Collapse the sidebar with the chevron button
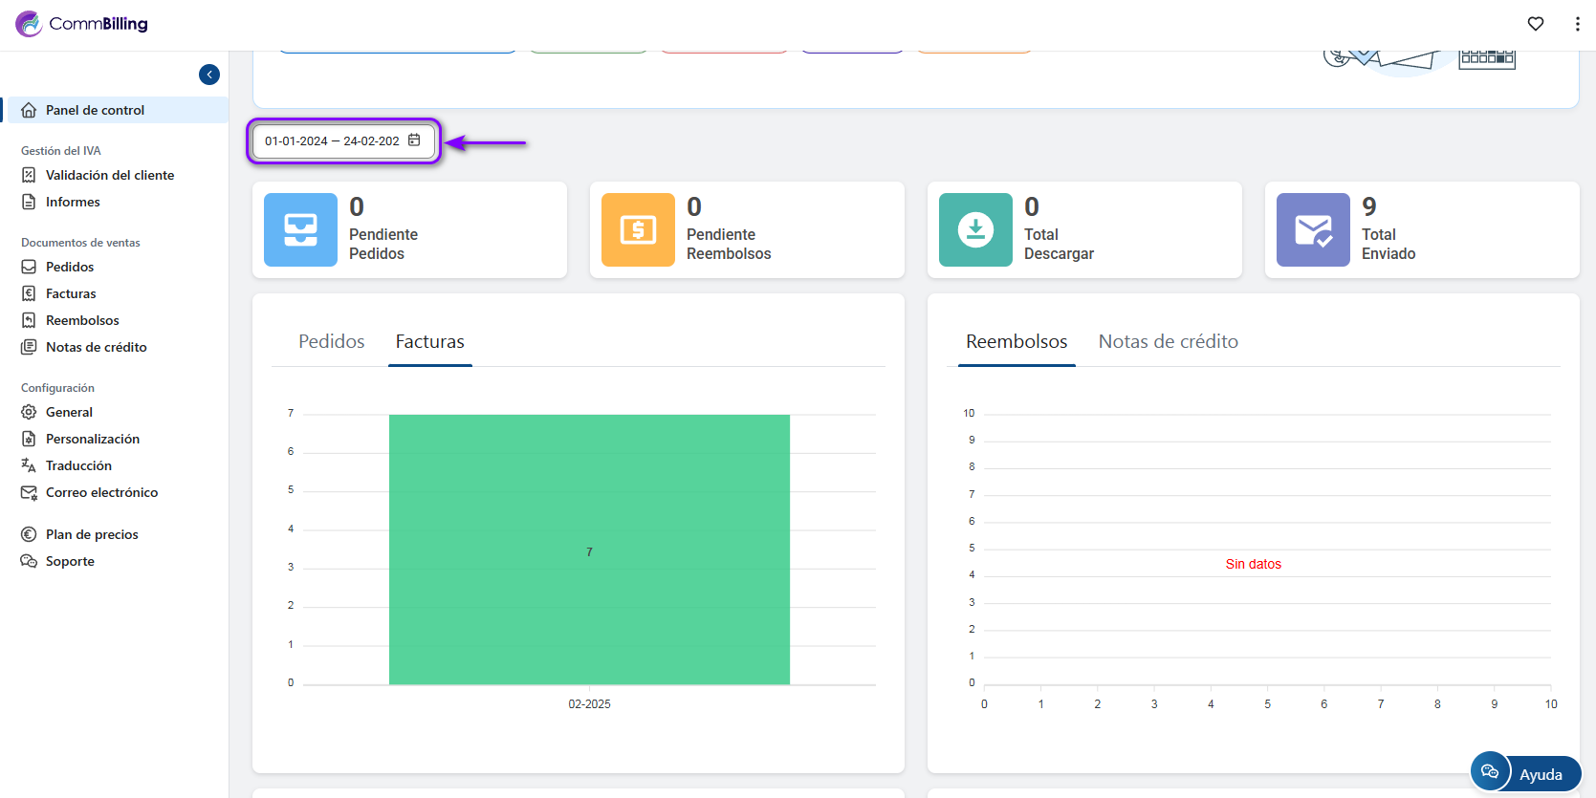Viewport: 1596px width, 798px height. pyautogui.click(x=209, y=75)
